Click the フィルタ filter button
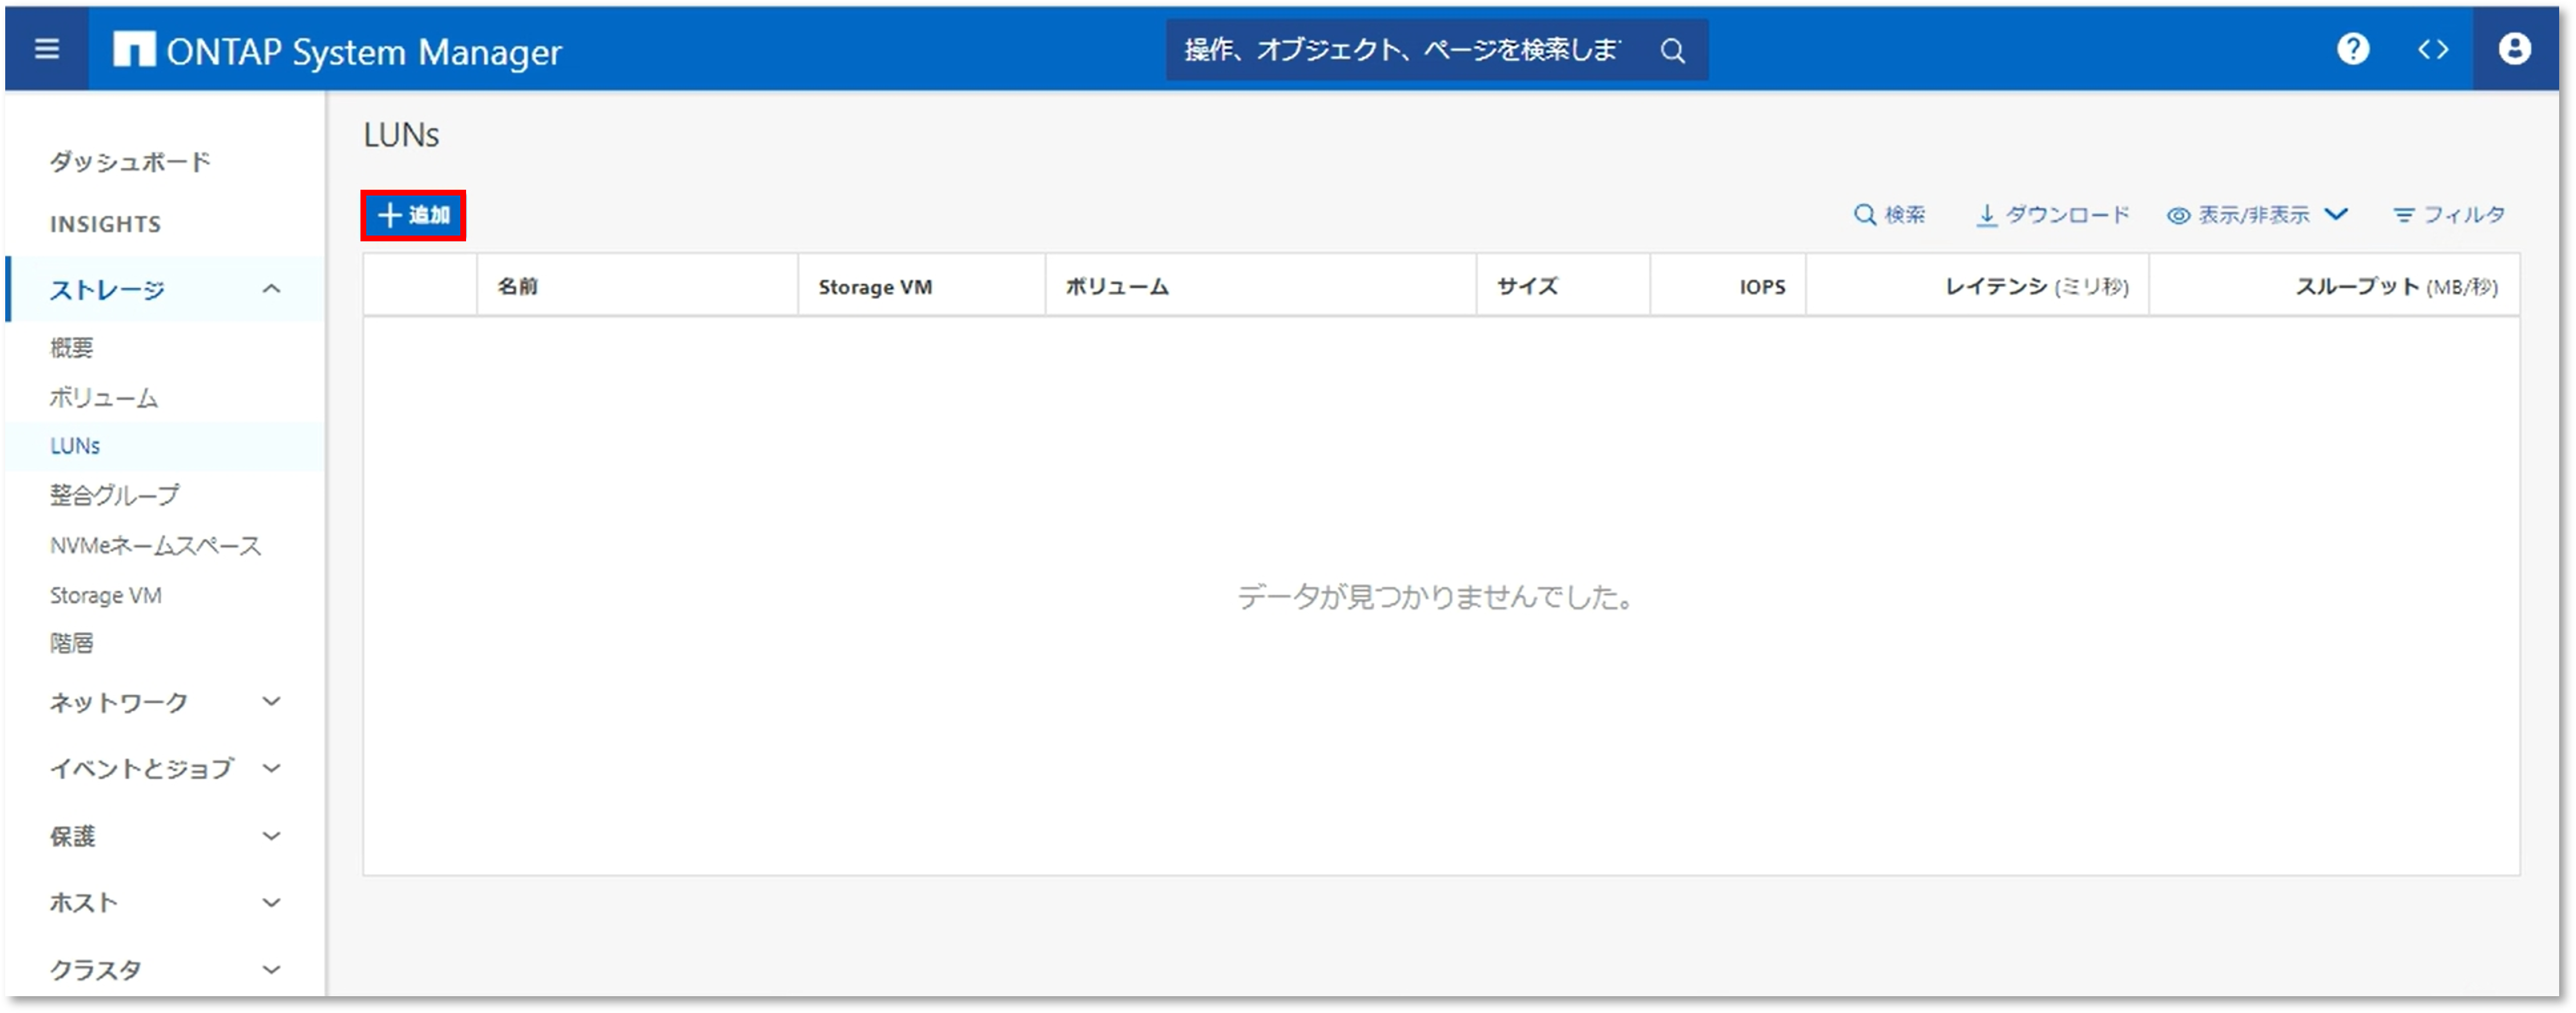This screenshot has width=2576, height=1013. pos(2449,215)
